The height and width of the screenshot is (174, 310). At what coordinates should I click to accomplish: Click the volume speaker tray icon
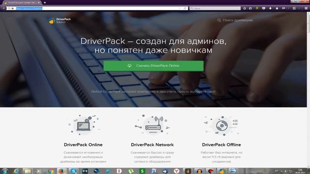[286, 171]
